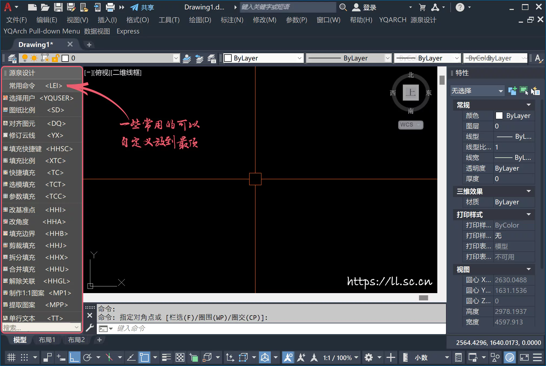Open the layer dropdown showing 0
The width and height of the screenshot is (546, 366).
click(x=176, y=58)
